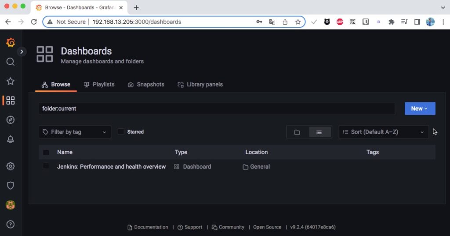Open the Filter by tag dropdown
The height and width of the screenshot is (236, 450).
pos(75,132)
